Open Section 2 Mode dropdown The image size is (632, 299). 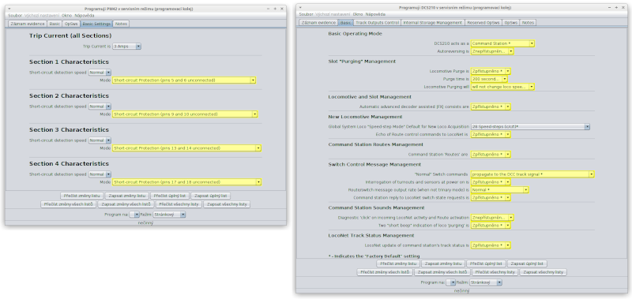185,114
